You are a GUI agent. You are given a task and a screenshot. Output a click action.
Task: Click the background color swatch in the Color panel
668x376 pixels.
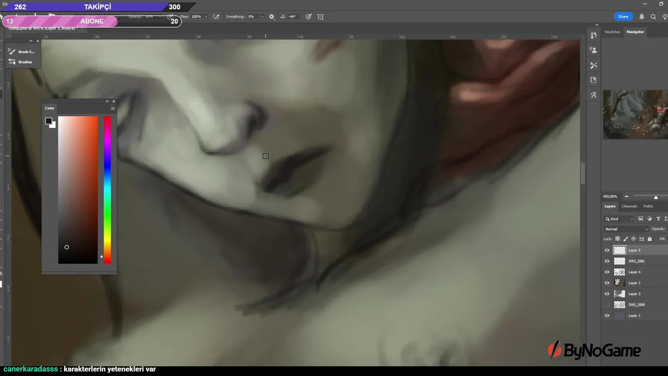point(53,125)
